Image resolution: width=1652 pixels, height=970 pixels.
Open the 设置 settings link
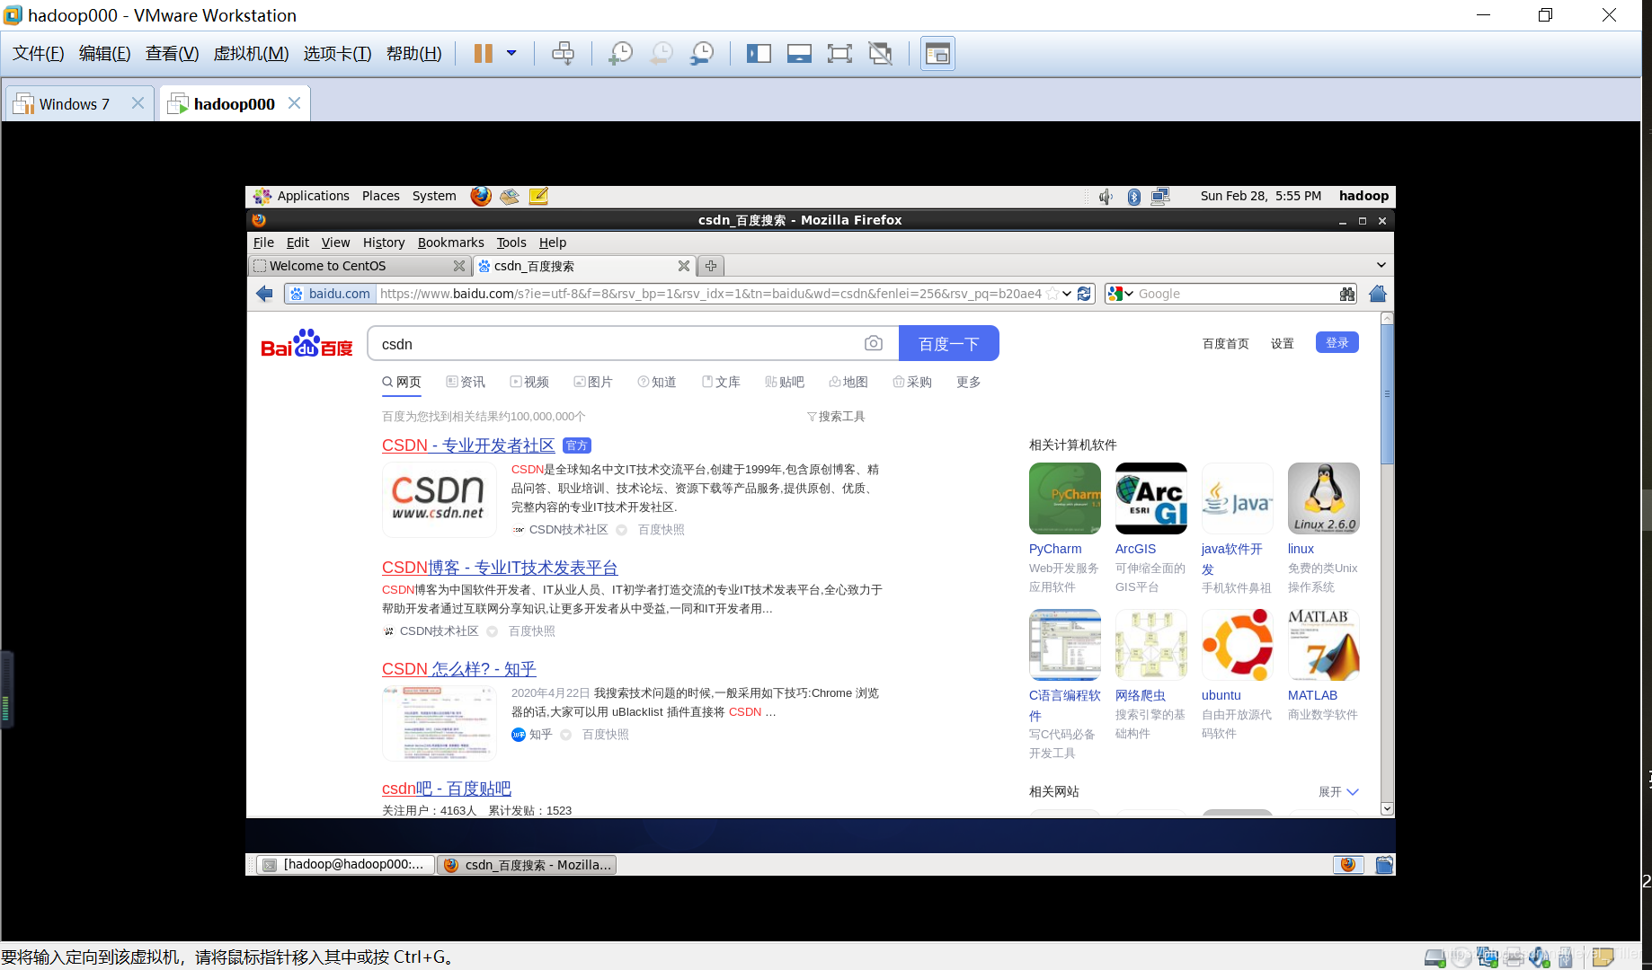(1282, 343)
